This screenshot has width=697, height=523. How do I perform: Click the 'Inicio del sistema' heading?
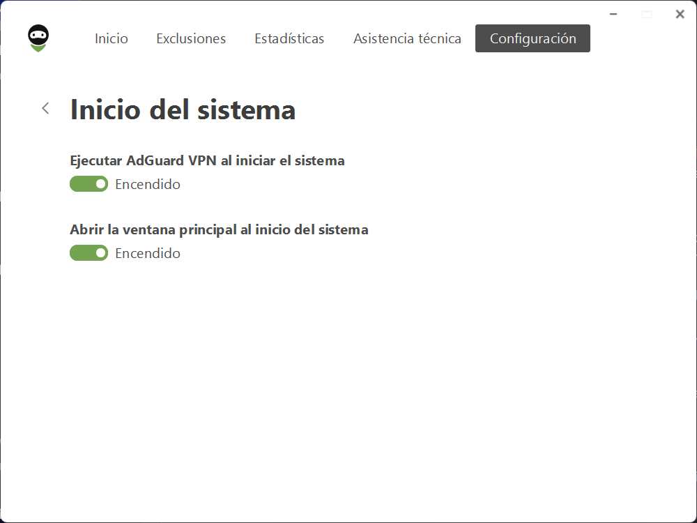coord(183,110)
